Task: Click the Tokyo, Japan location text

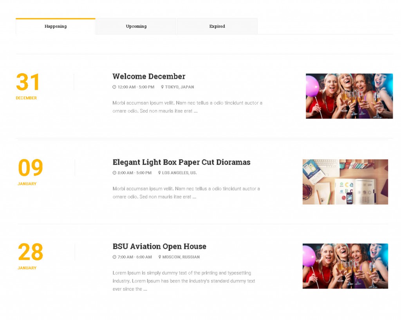Action: 179,87
